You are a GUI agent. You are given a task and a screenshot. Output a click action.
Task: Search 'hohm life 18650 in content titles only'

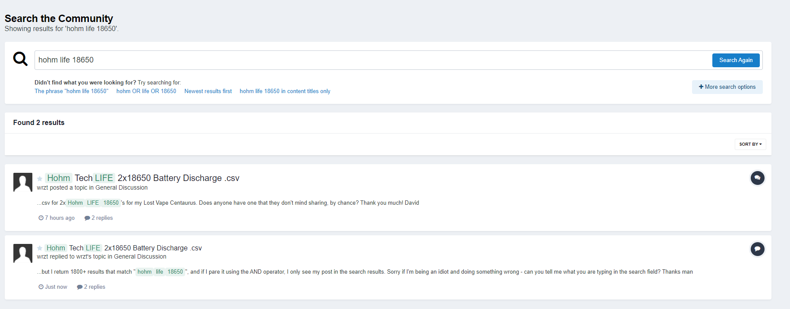point(285,91)
